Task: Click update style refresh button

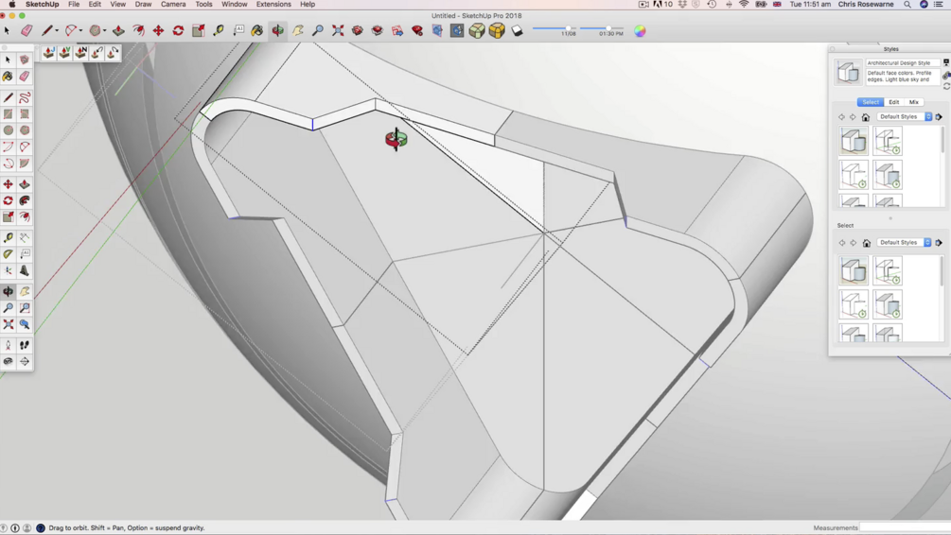Action: [x=946, y=86]
